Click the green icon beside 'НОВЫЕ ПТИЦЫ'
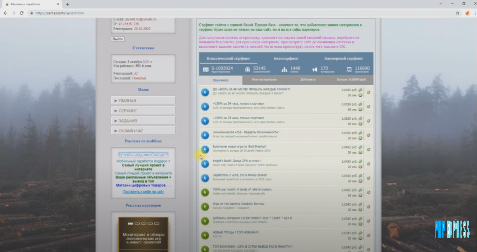This screenshot has height=252, width=477. coord(205,235)
